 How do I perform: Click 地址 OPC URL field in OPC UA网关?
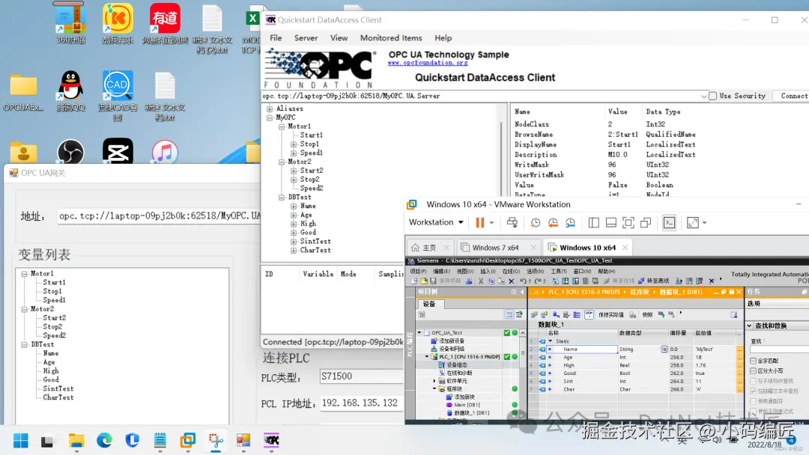[160, 216]
